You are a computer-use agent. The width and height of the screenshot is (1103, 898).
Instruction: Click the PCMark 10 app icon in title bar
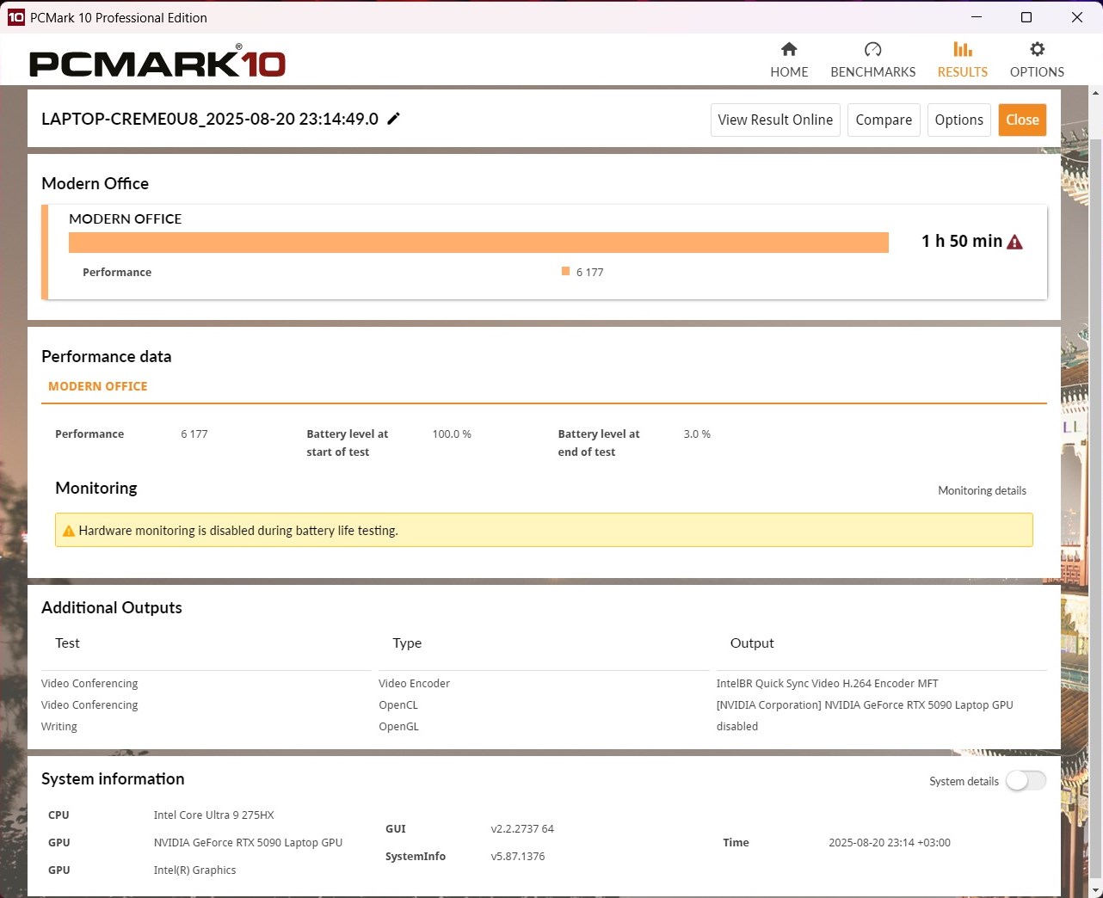coord(15,17)
